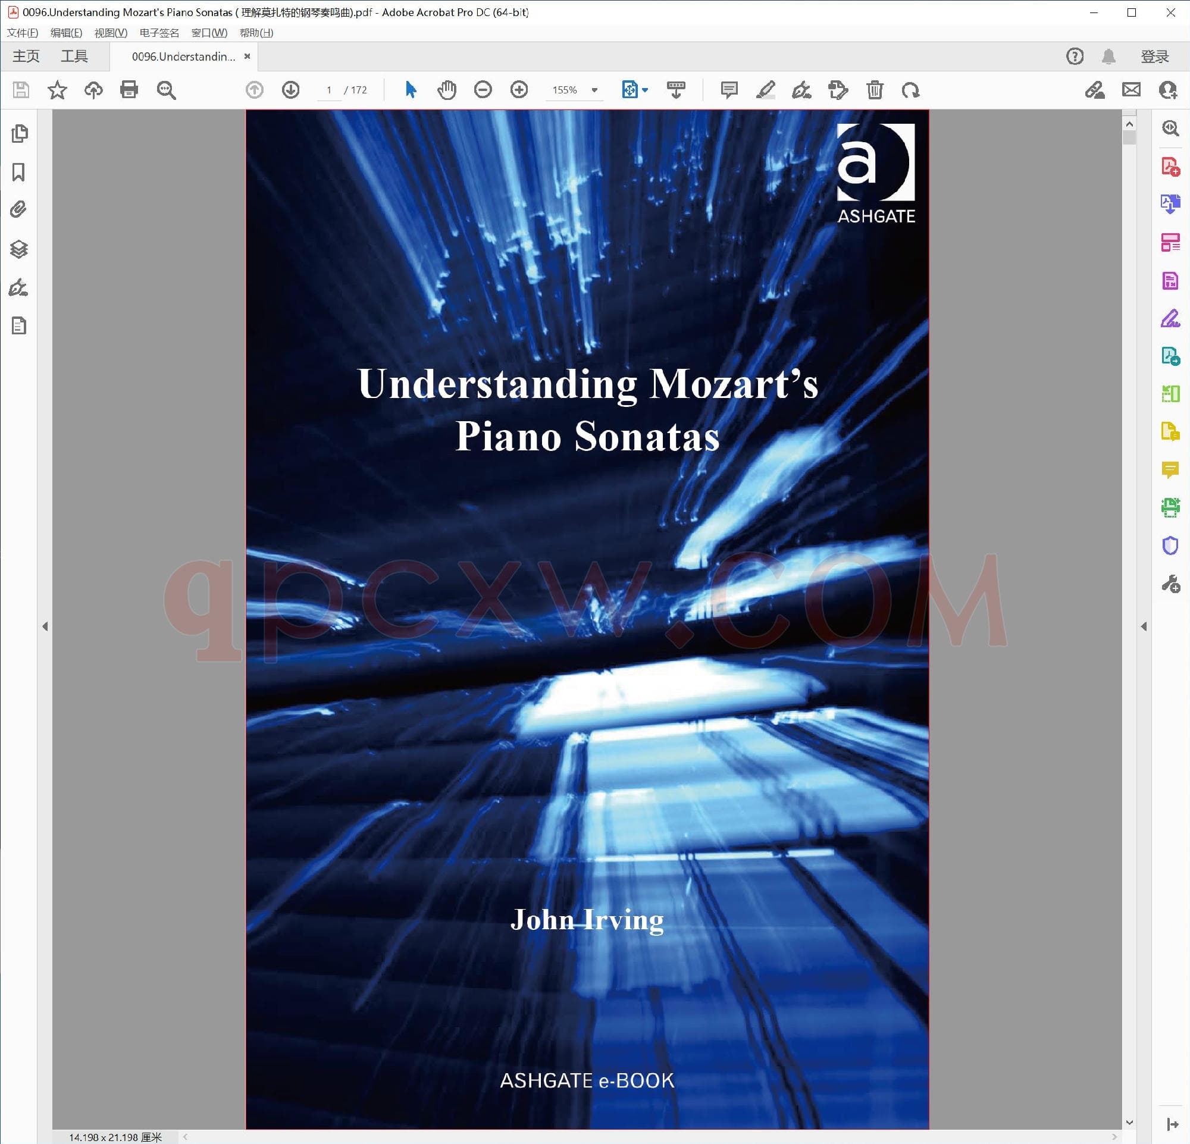Collapse the left navigation pane
This screenshot has width=1190, height=1144.
tap(45, 626)
